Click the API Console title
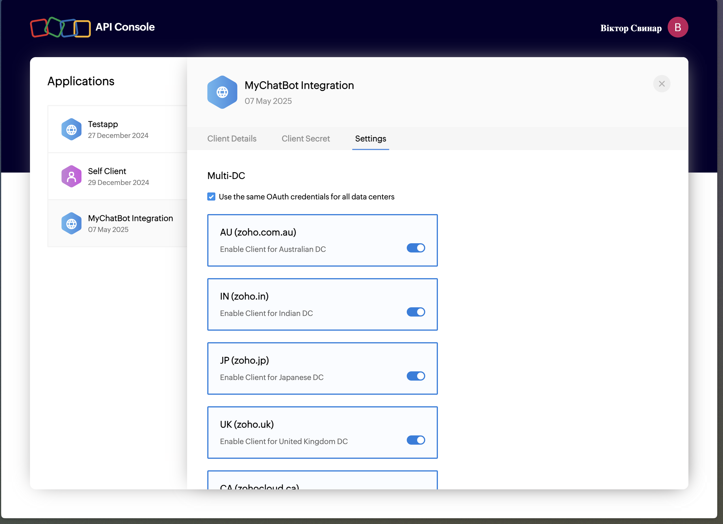 125,27
